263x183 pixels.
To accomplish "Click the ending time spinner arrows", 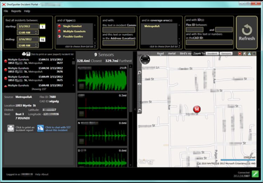I will 36,45.
